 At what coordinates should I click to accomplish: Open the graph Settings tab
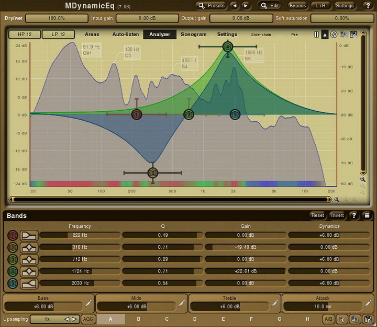(227, 34)
